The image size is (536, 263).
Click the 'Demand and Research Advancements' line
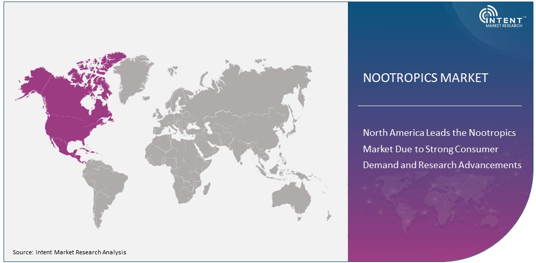pos(442,165)
